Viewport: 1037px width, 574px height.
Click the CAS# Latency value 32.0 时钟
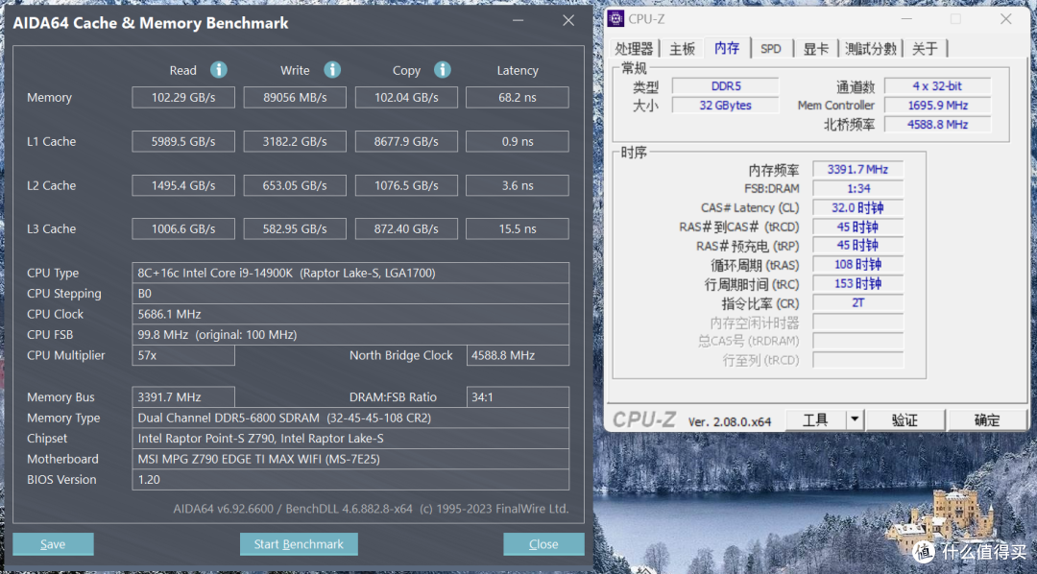pos(857,207)
